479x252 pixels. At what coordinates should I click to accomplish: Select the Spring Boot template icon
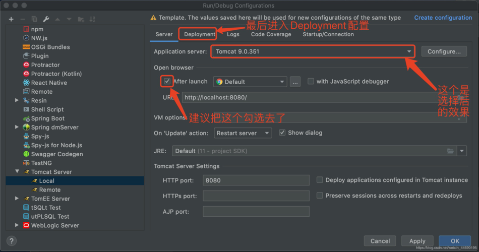pos(26,118)
